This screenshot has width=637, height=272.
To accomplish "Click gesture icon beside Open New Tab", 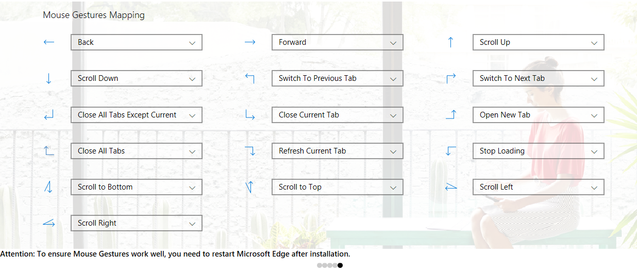I will (x=451, y=115).
